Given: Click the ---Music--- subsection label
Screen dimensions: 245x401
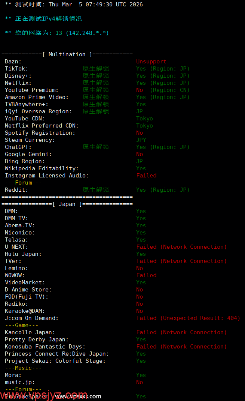Looking at the screenshot, I should (x=23, y=368).
